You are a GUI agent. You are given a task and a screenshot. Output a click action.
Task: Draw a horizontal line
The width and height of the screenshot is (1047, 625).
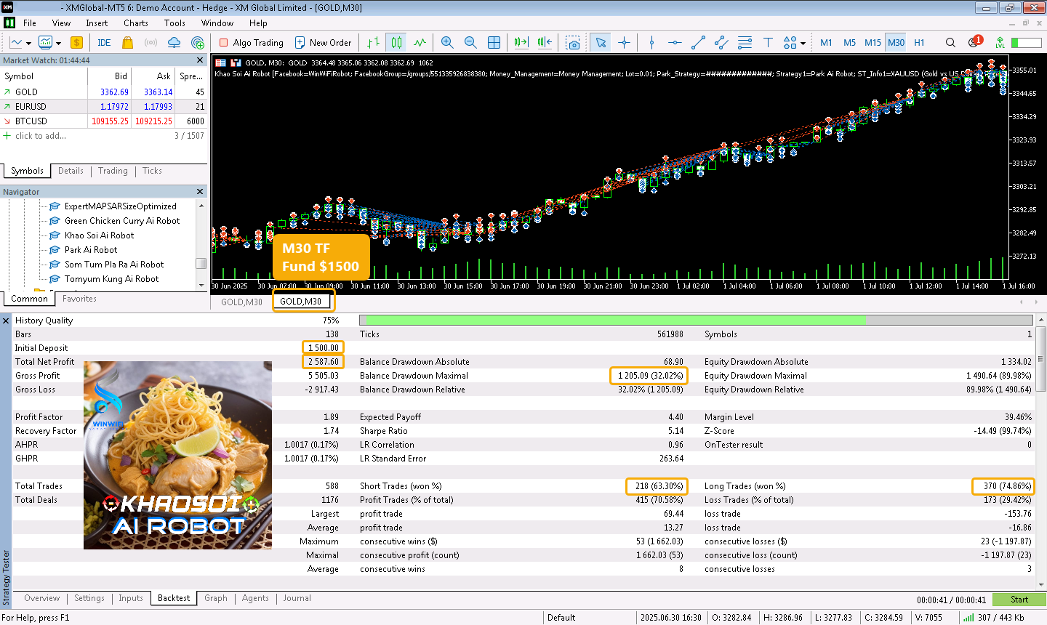point(675,43)
